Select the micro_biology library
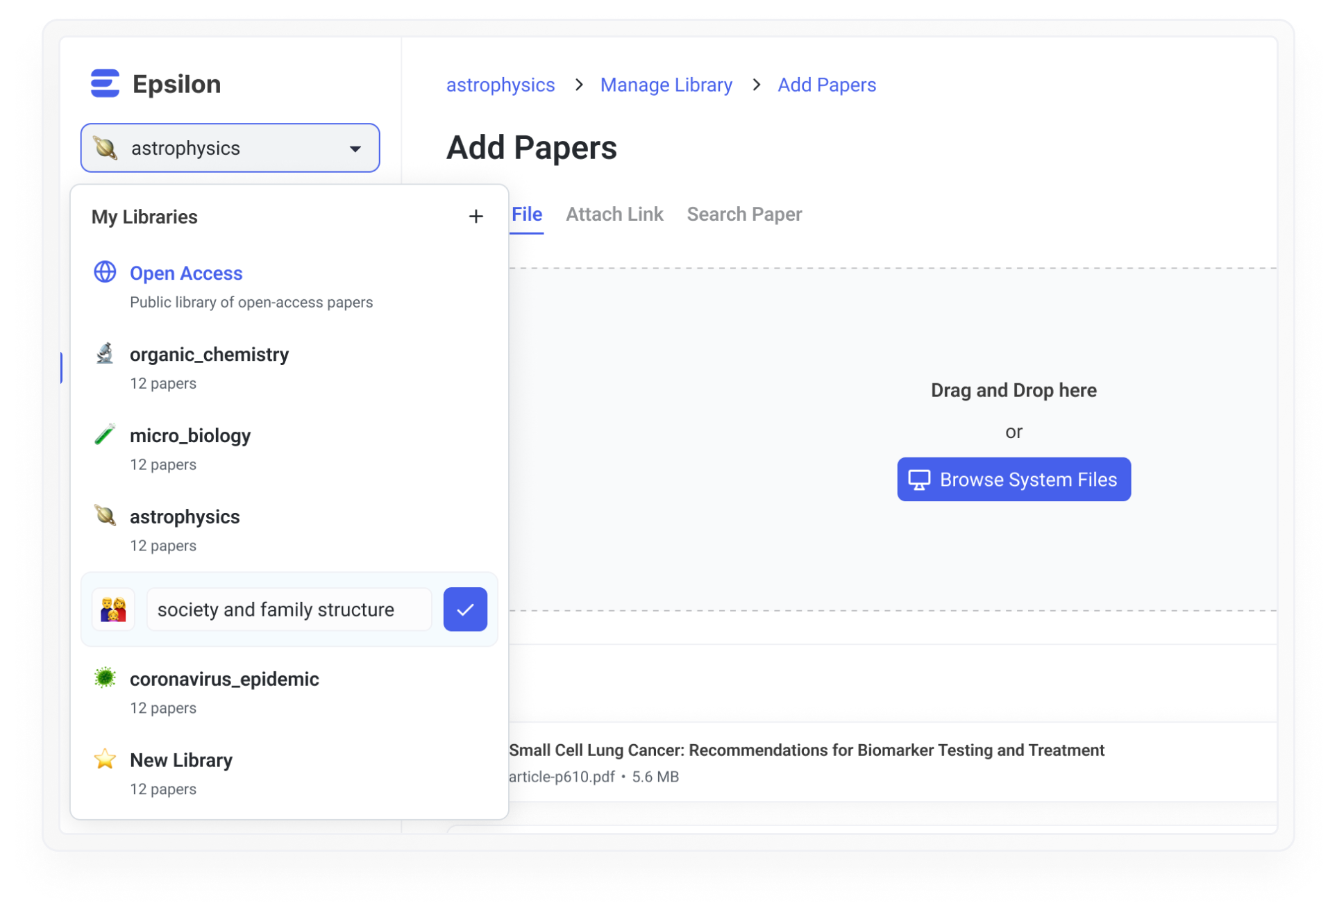The image size is (1337, 917). 289,448
